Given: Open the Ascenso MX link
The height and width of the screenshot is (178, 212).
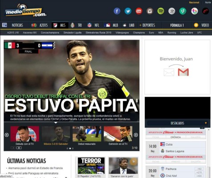Looking at the screenshot, I should coord(30,32).
